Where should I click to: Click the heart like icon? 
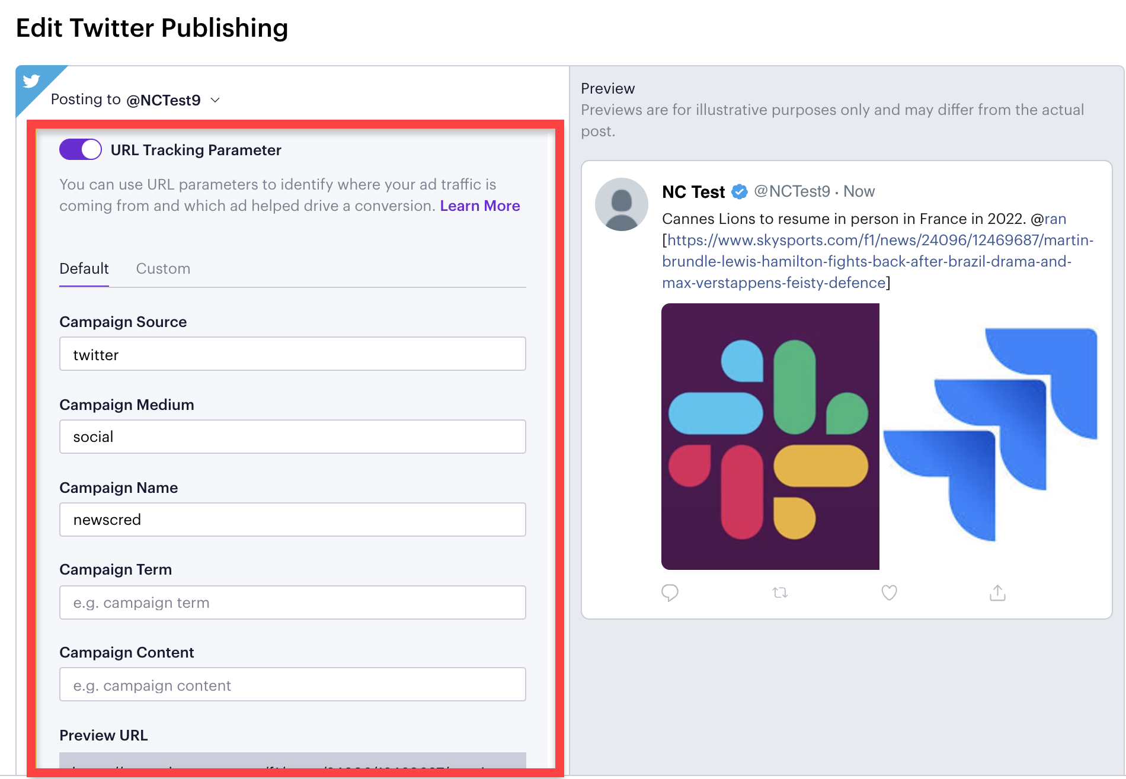click(x=889, y=592)
